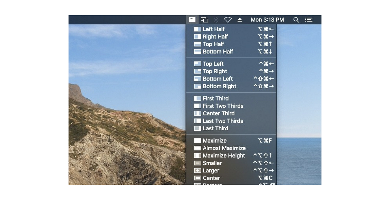The height and width of the screenshot is (200, 390).
Task: Choose Top Right menu item
Action: [231, 71]
